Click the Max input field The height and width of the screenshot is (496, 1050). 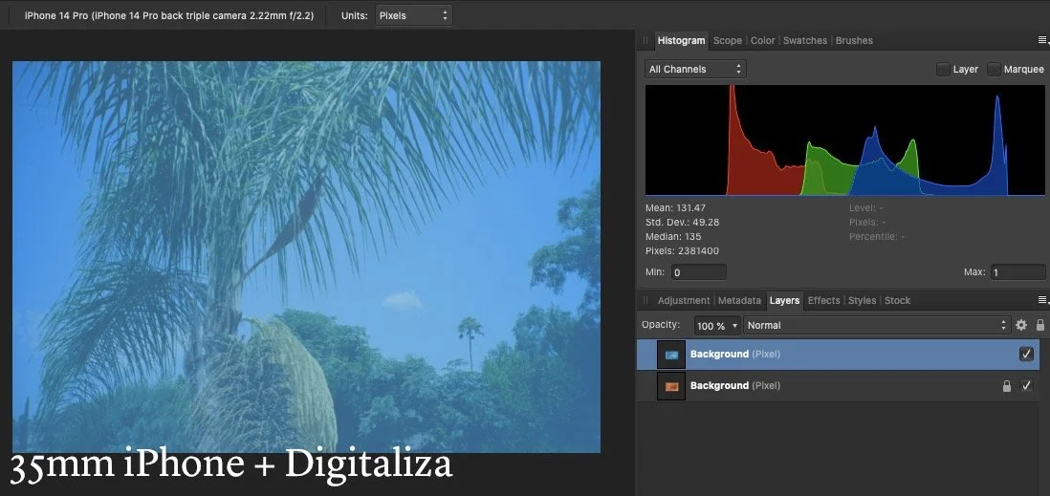[1017, 272]
